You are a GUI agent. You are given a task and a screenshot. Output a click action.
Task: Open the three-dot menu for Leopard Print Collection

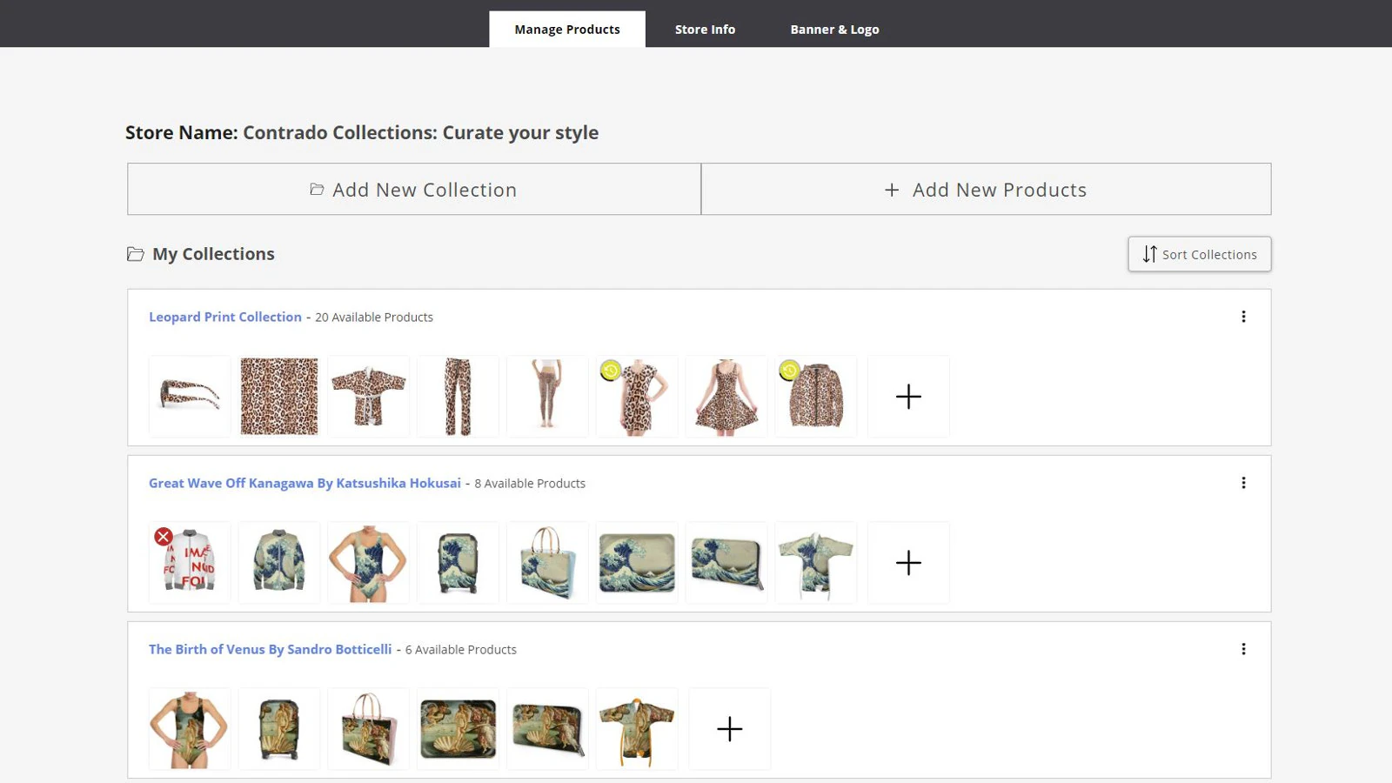tap(1243, 317)
